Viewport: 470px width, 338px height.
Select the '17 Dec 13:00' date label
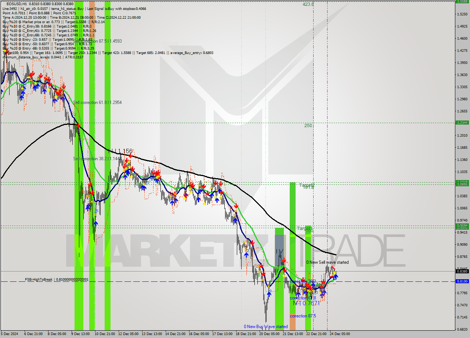click(222, 334)
